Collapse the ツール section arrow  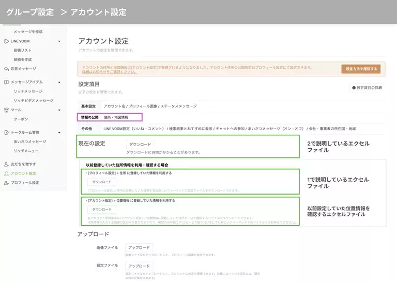[x=59, y=110]
